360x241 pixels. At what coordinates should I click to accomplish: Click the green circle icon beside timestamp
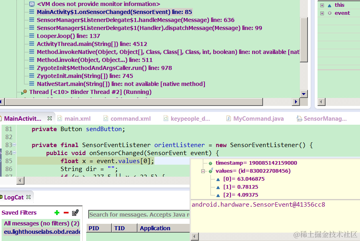(x=210, y=163)
